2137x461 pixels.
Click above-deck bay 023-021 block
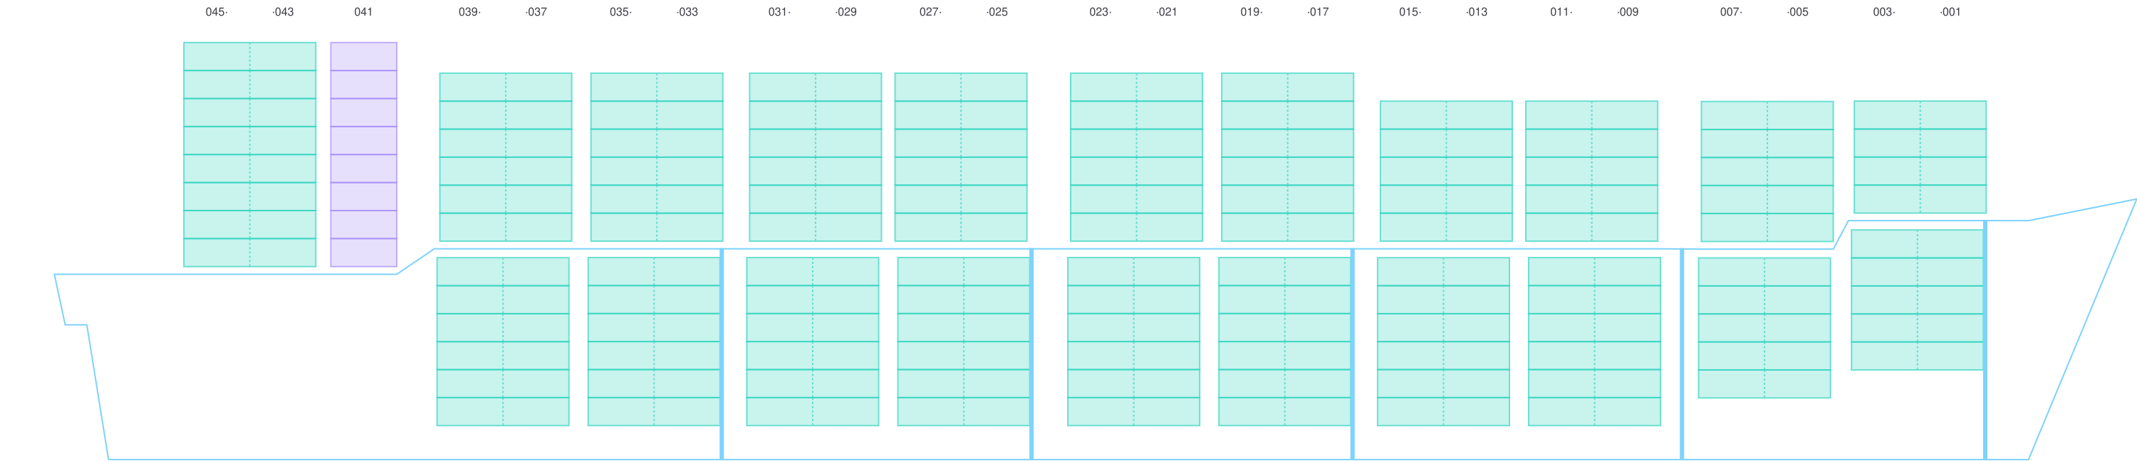[1136, 157]
